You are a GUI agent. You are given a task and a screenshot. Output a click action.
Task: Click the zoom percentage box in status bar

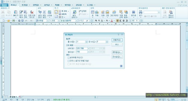(x=174, y=99)
